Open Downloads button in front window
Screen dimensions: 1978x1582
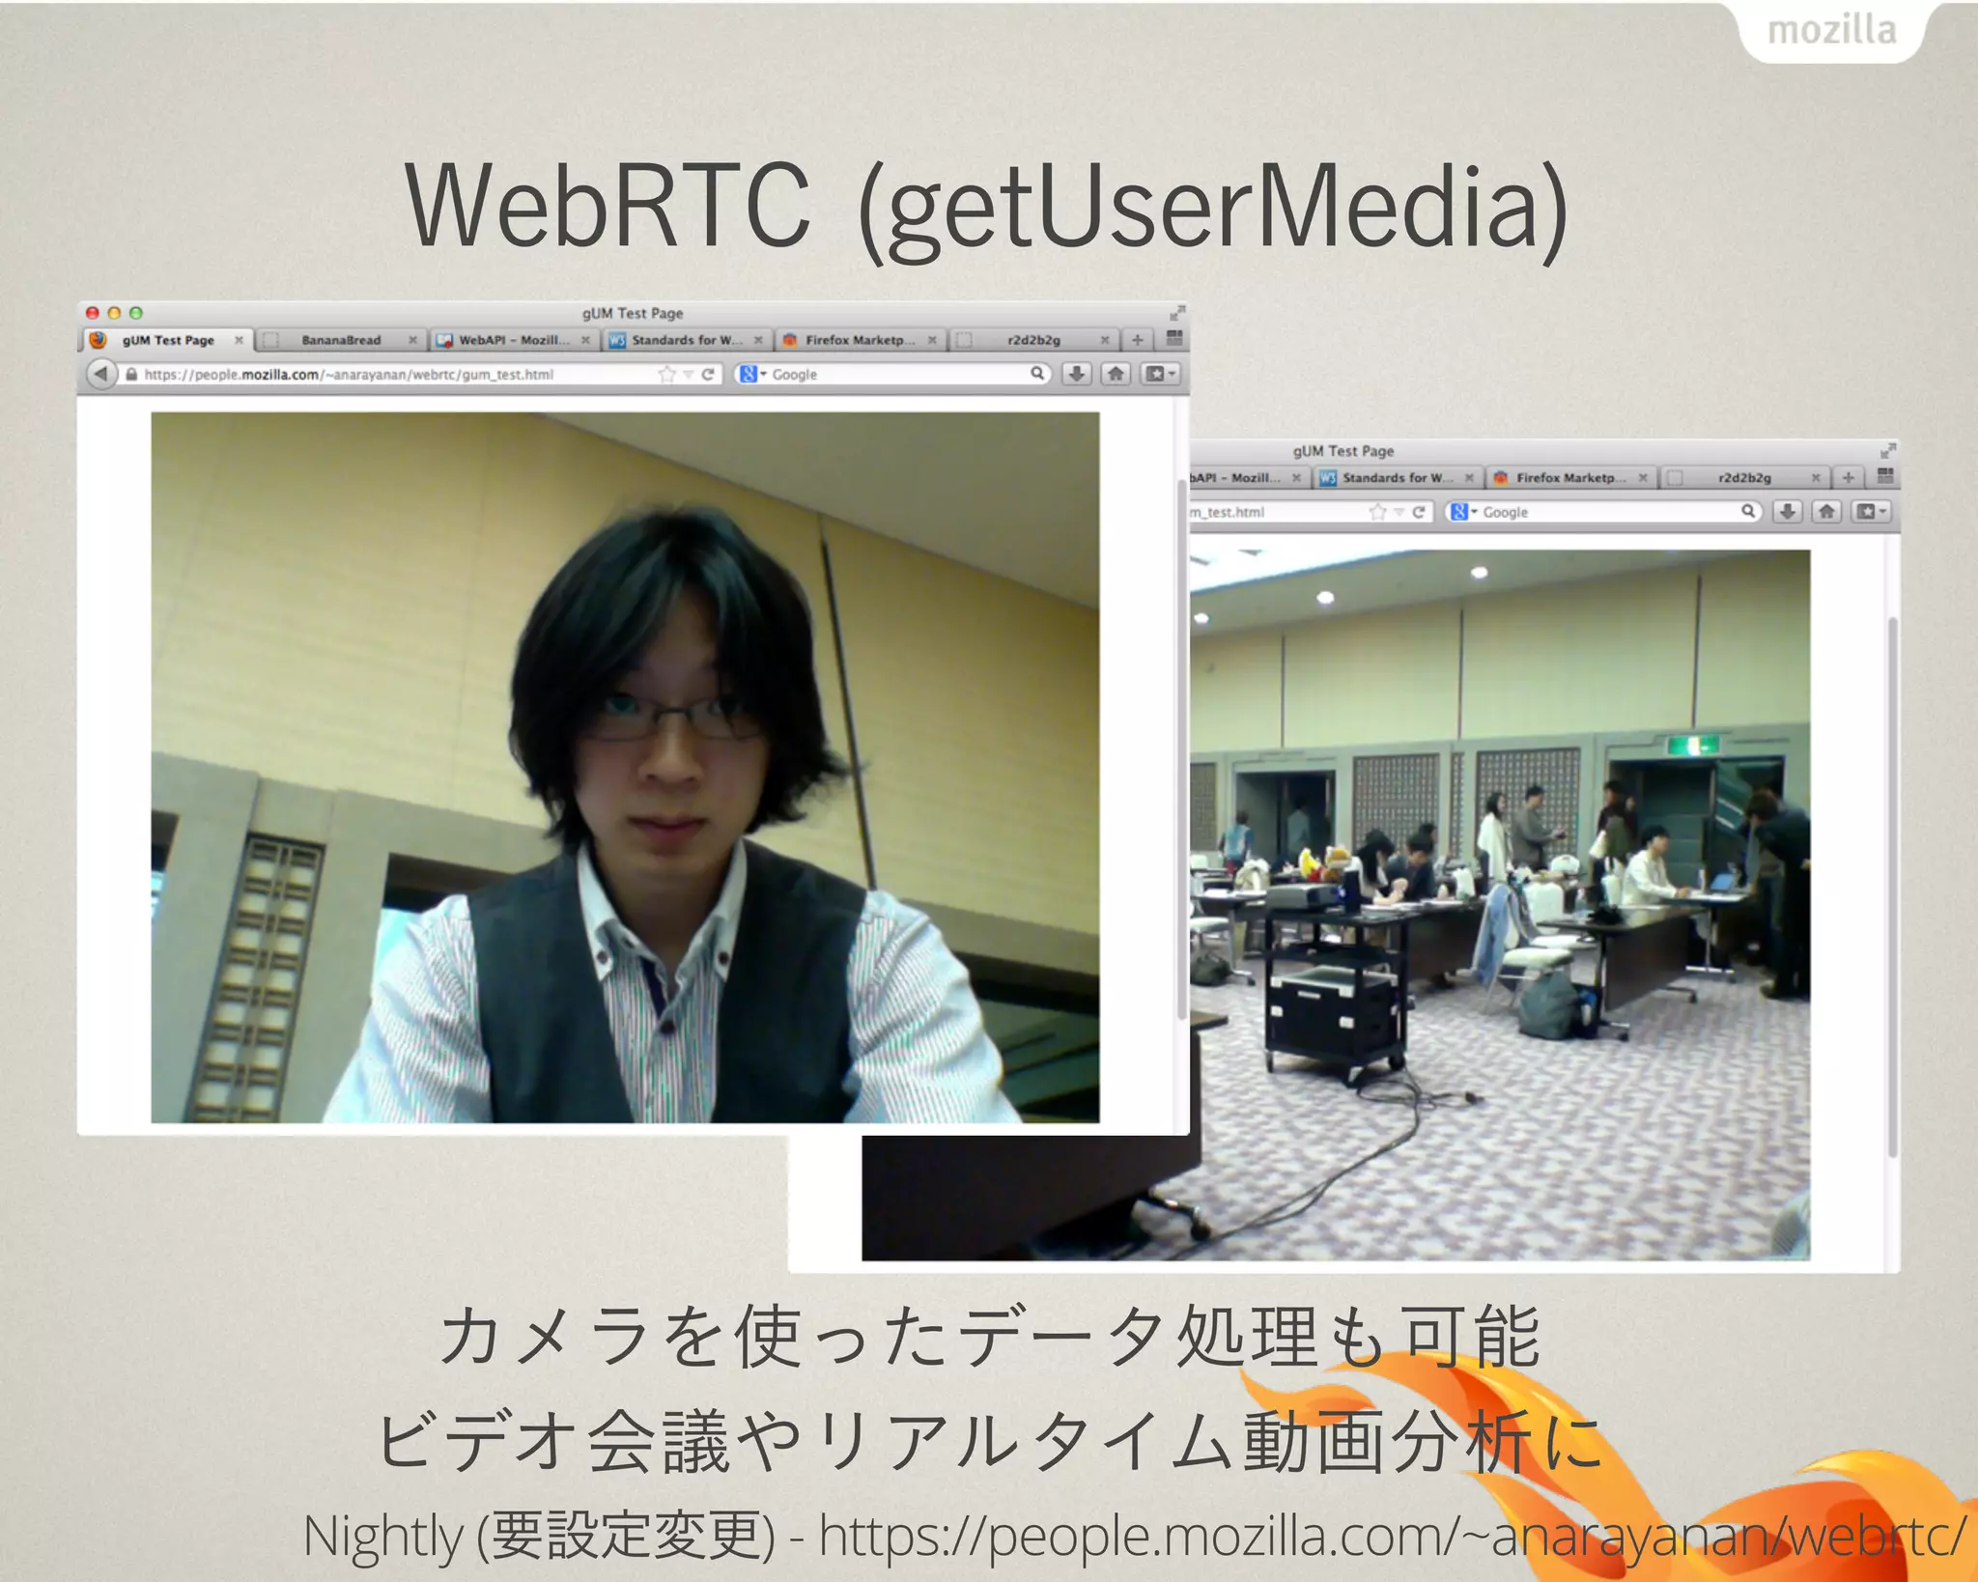[x=1077, y=374]
